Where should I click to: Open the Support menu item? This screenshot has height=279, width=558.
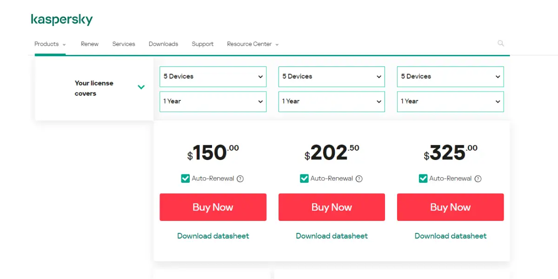tap(203, 44)
